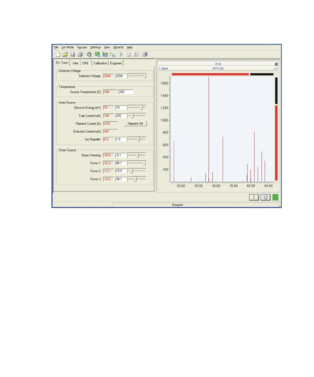Click the IPP 0.52 label

[x=218, y=69]
